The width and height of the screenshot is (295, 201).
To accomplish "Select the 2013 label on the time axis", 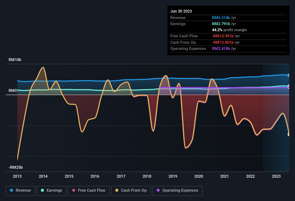I will coord(17,176).
